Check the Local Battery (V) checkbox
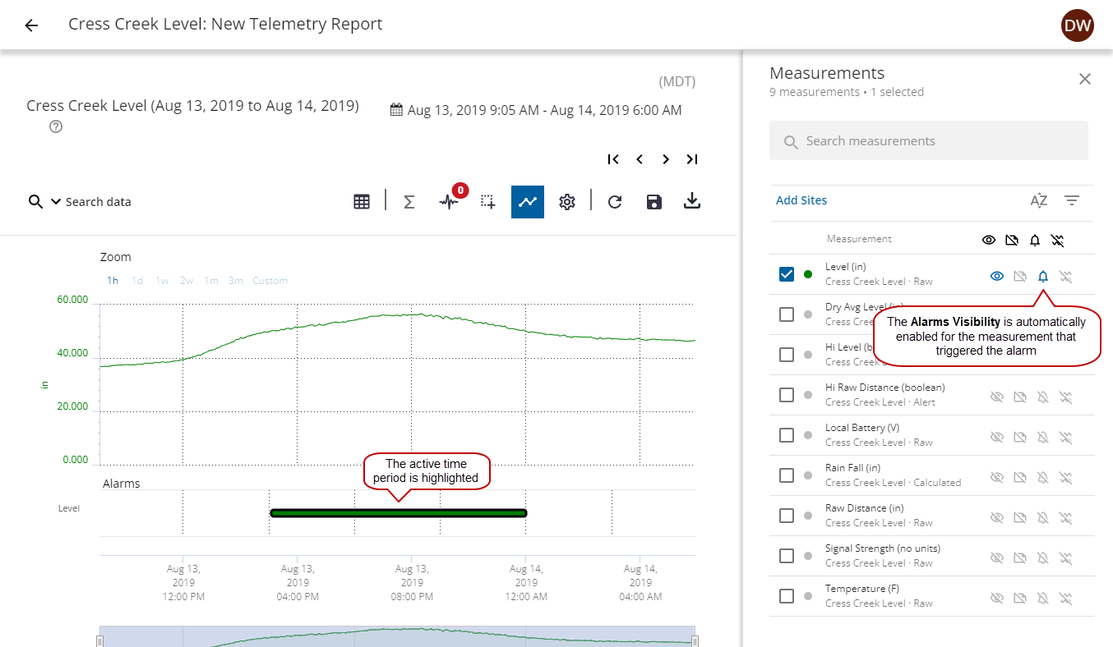This screenshot has height=647, width=1113. (x=787, y=435)
